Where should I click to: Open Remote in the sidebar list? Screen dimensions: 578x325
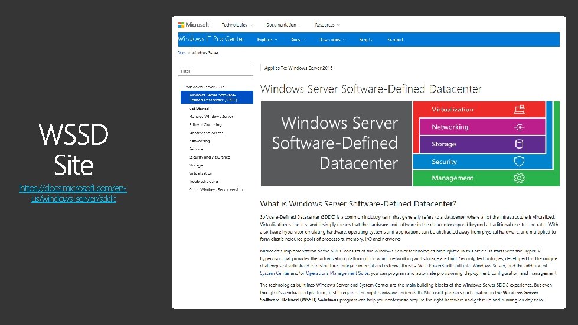(x=196, y=149)
